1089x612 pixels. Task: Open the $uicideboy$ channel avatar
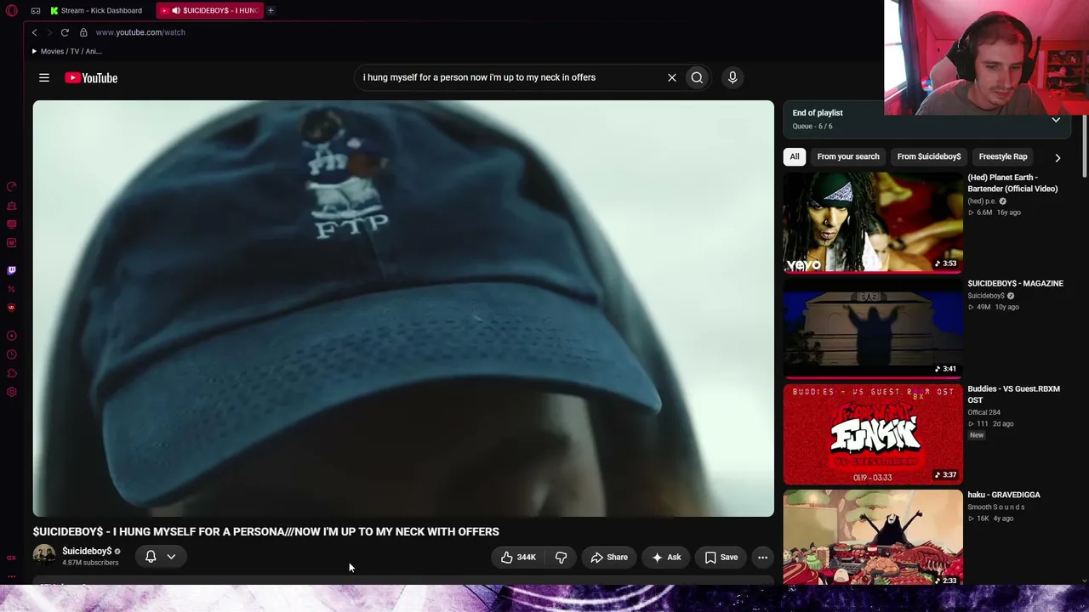[x=44, y=556]
